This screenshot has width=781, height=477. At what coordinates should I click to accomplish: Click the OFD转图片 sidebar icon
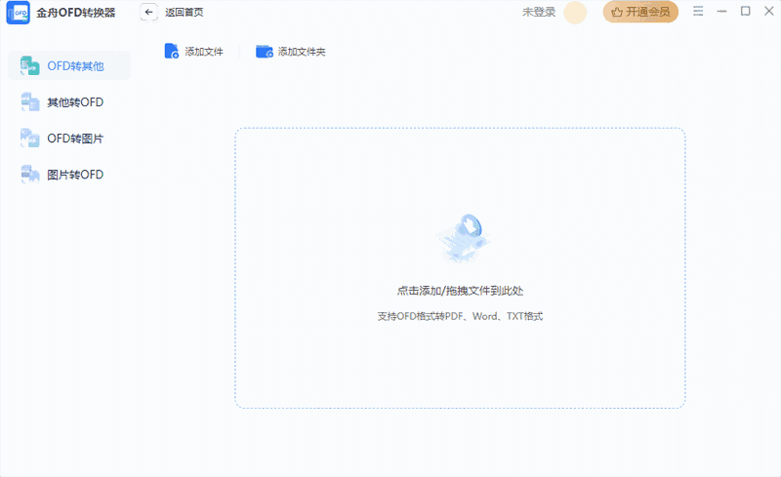(29, 139)
